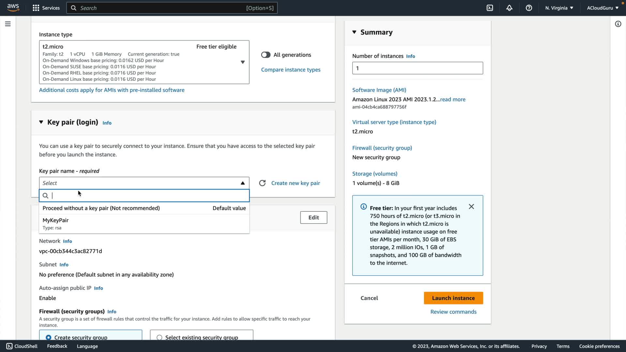Open the hamburger side navigation
626x352 pixels.
click(8, 24)
